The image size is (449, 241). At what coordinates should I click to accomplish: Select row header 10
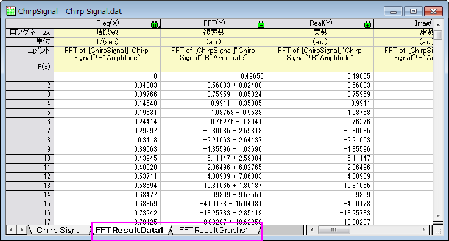pyautogui.click(x=30, y=158)
